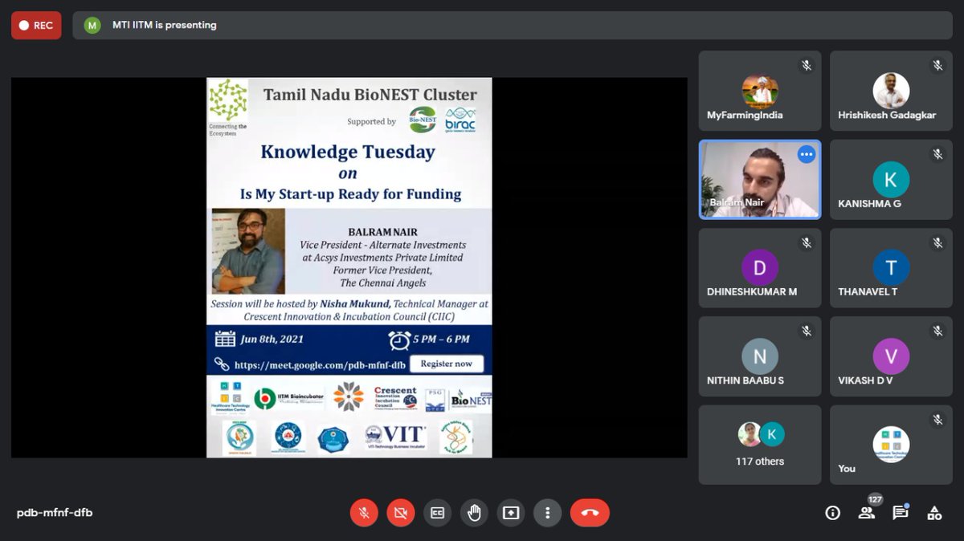Click muted mic icon on MyFarmingIndia tile
964x541 pixels.
coord(807,66)
